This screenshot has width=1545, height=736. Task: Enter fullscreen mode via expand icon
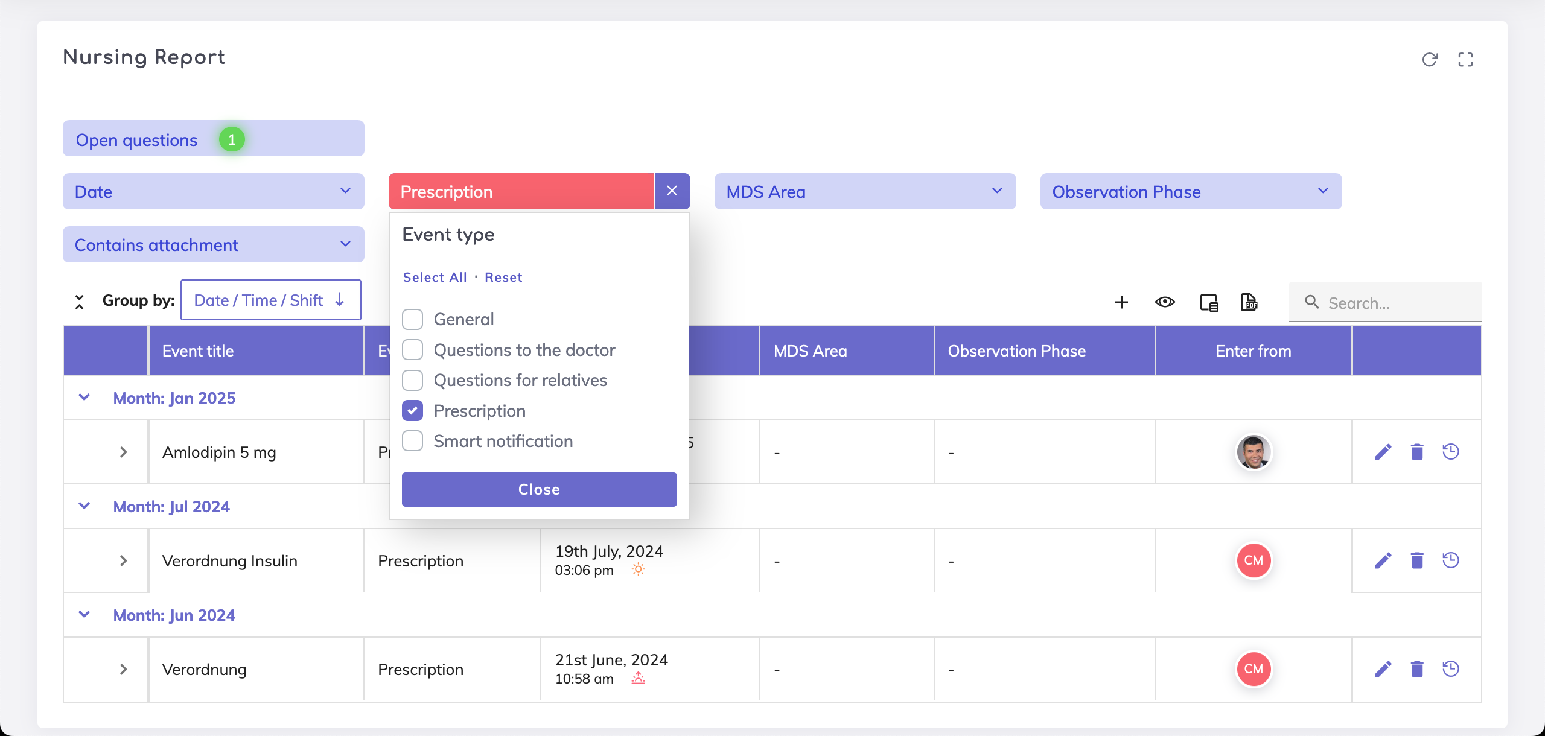[x=1465, y=60]
